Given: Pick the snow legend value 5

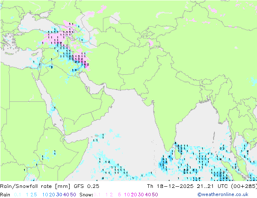Looking at the screenshot, I should point(120,195).
